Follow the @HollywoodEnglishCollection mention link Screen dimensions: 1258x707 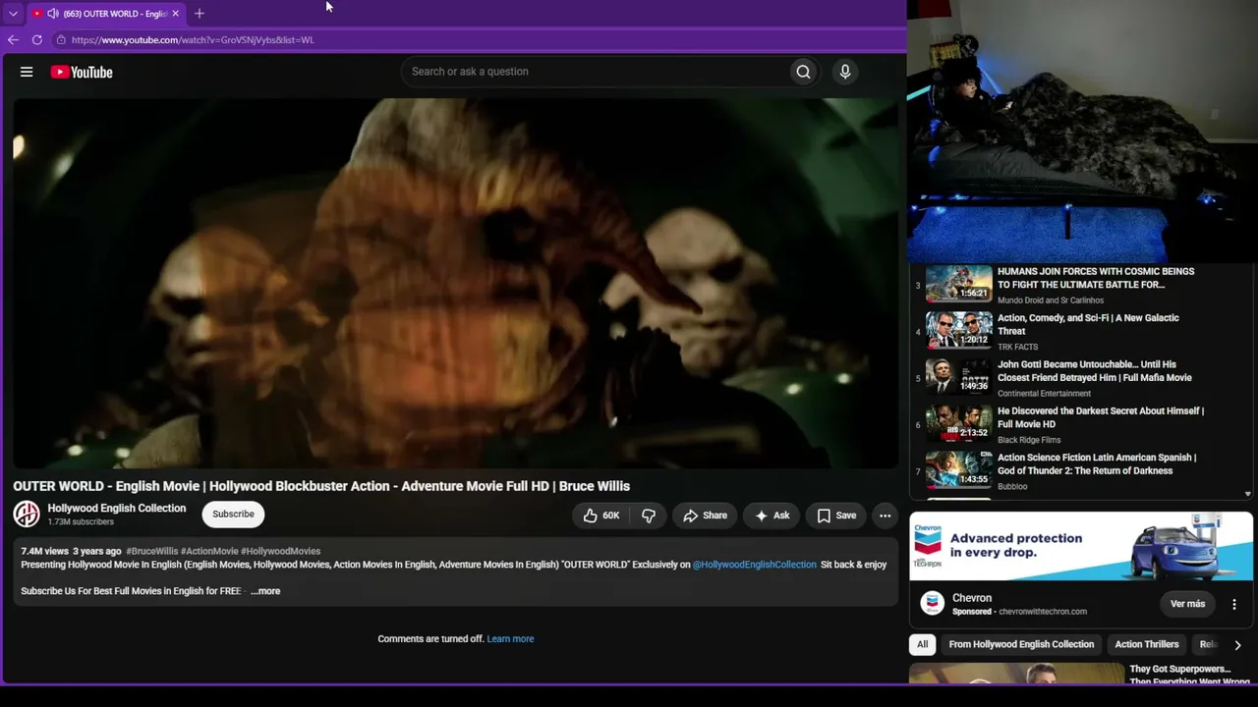(755, 565)
